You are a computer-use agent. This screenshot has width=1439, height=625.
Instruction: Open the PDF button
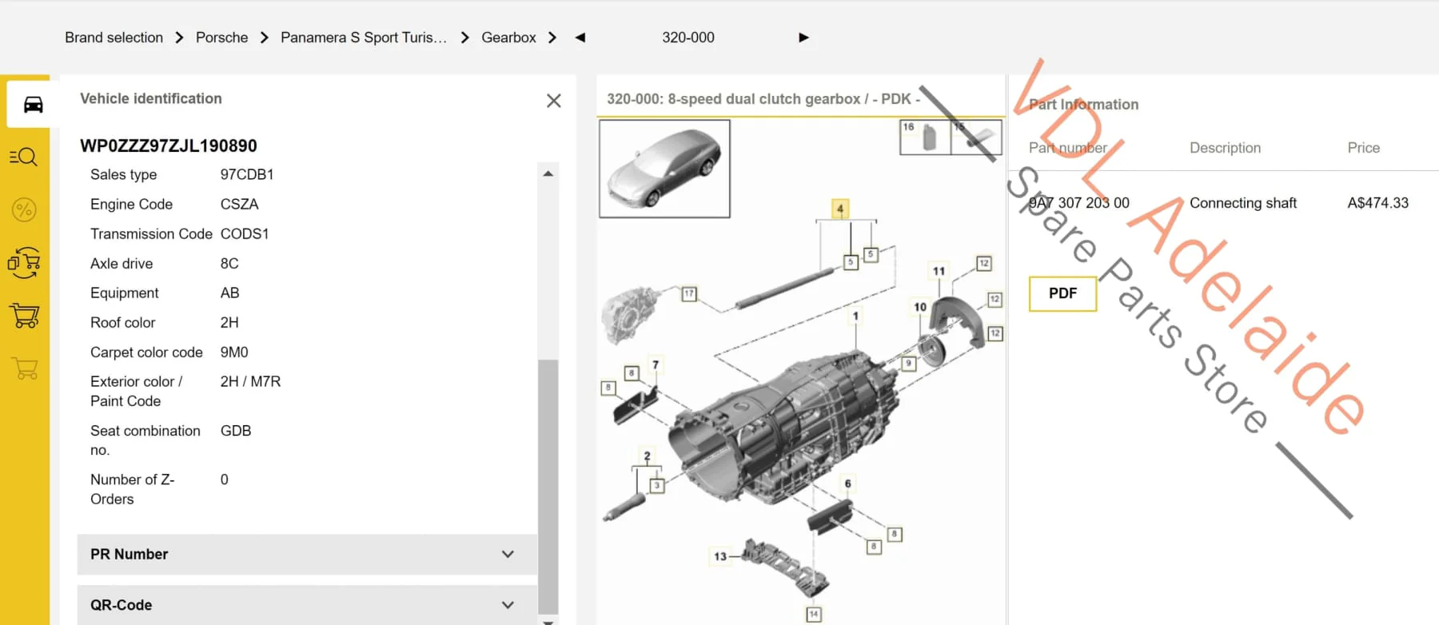click(1062, 293)
